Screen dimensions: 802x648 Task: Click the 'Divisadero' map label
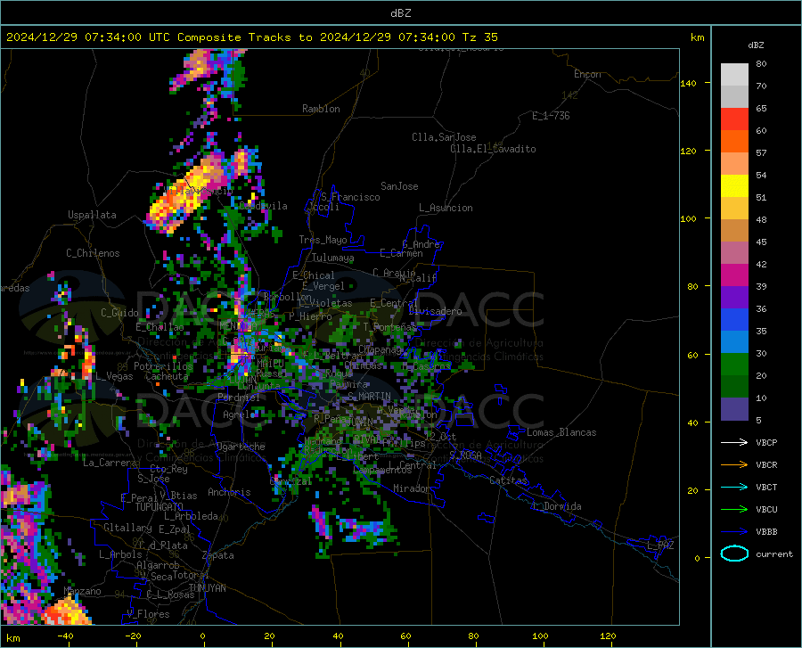pyautogui.click(x=435, y=311)
